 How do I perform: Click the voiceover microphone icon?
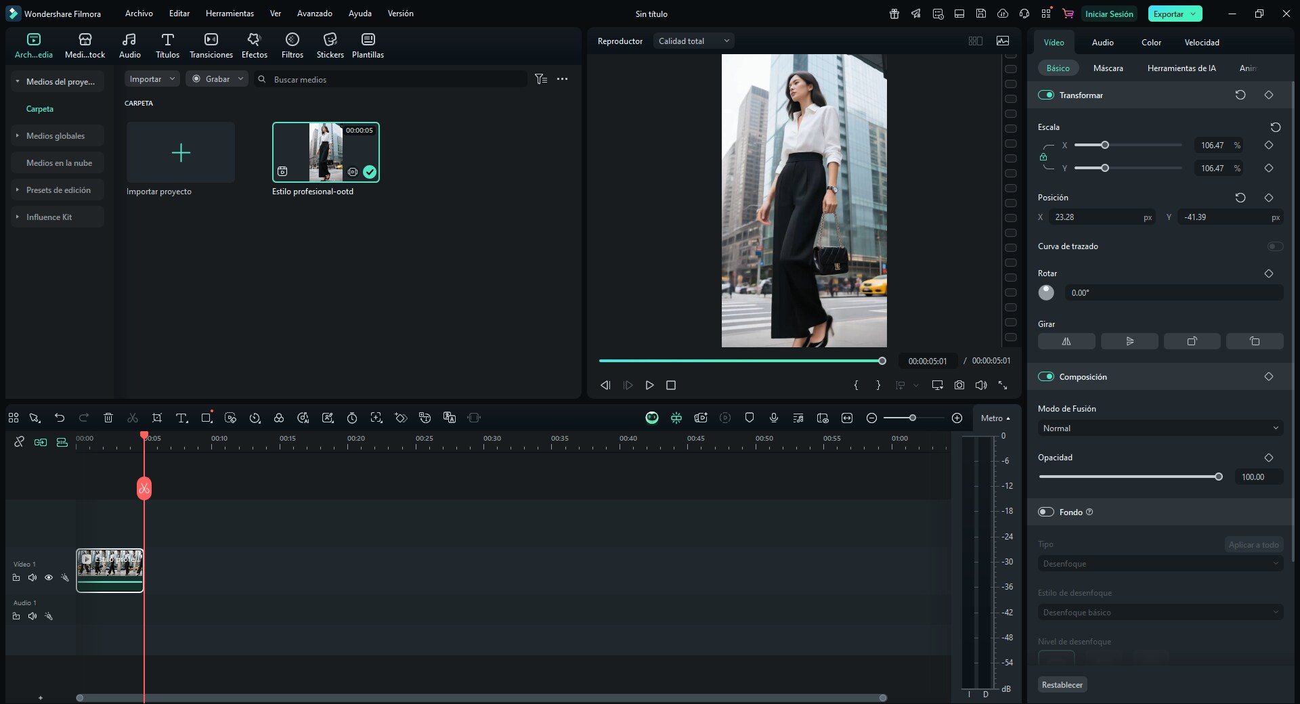(x=774, y=418)
